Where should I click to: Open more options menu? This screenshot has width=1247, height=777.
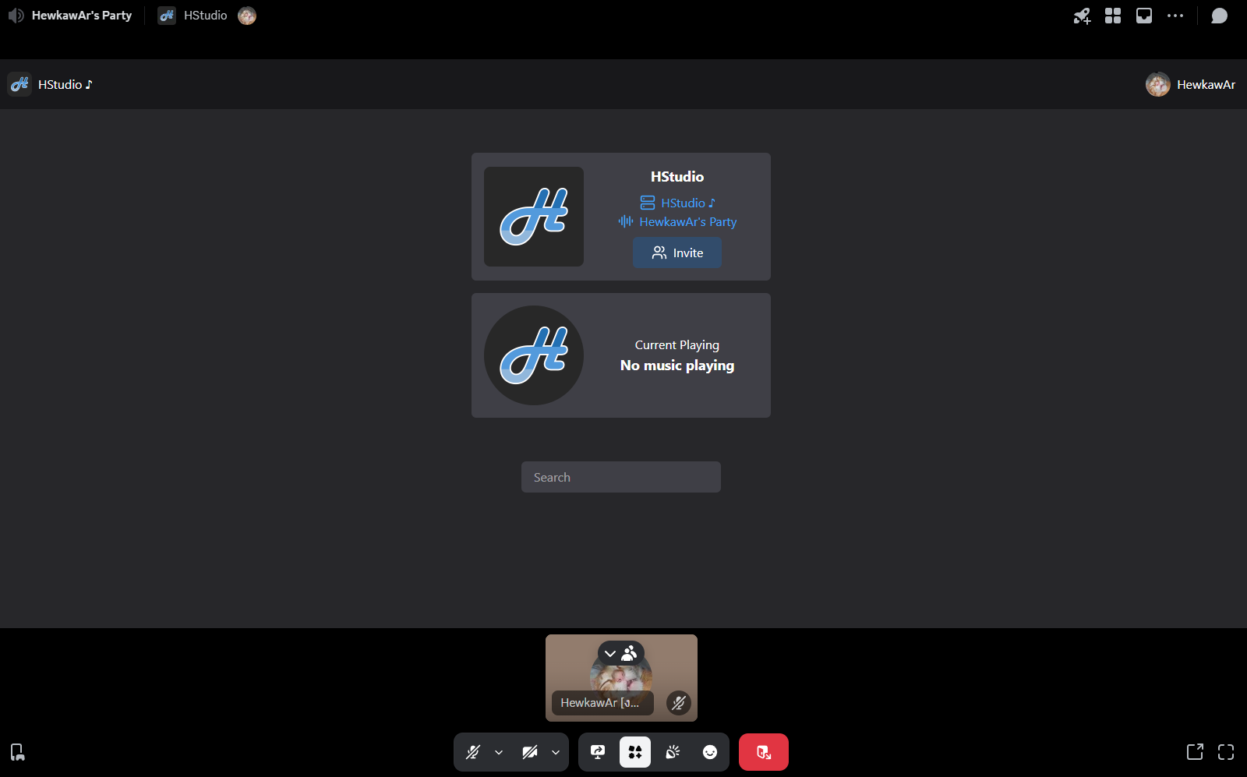click(1175, 16)
